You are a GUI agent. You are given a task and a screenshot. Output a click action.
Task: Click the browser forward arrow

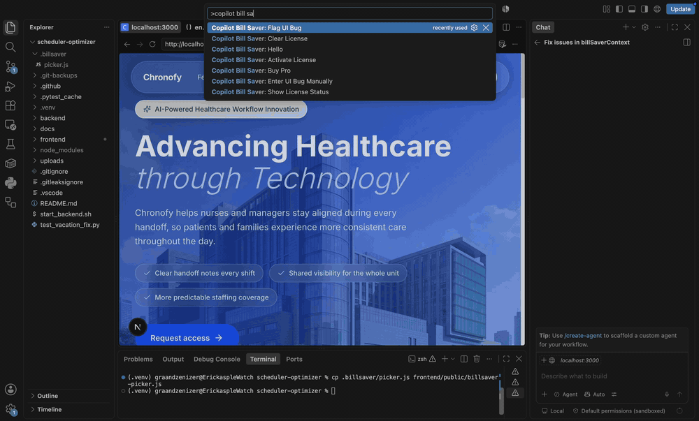tap(140, 44)
